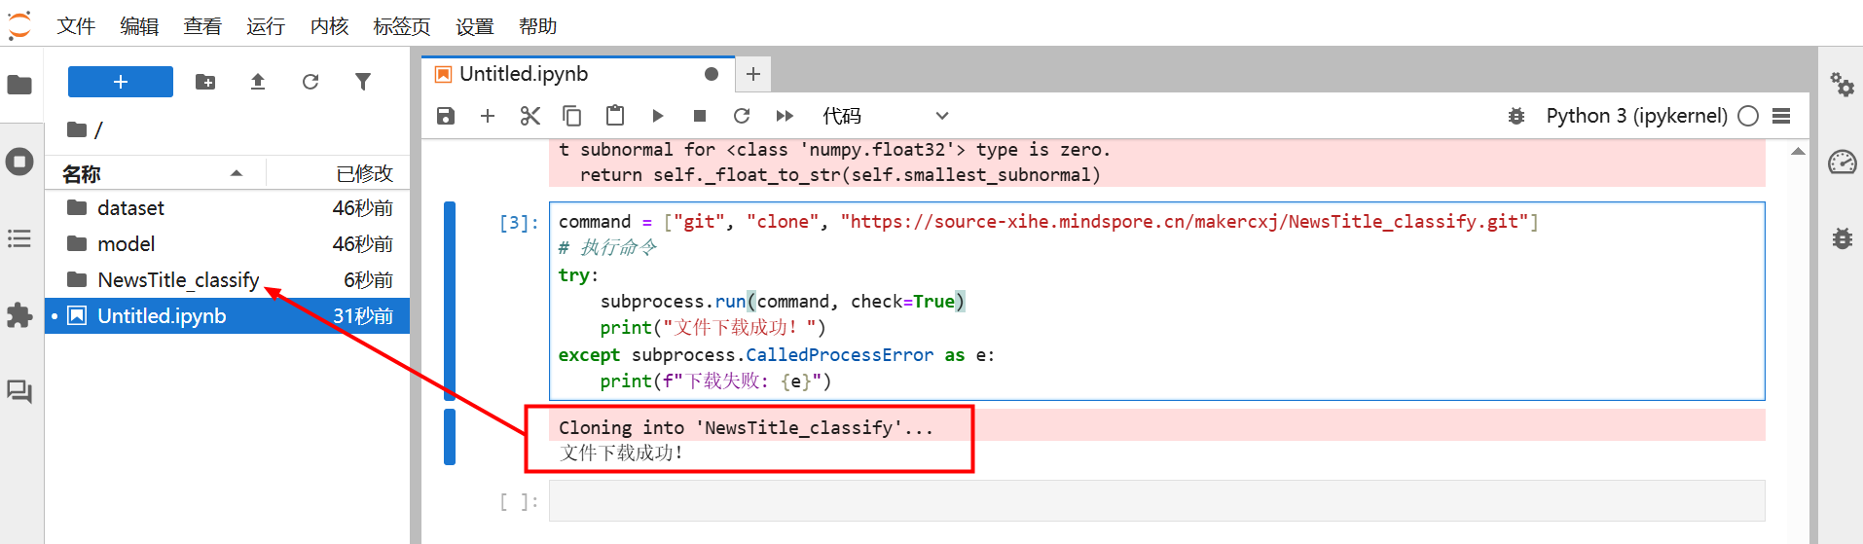Select Untitled.ipynb in file list
The image size is (1863, 544).
click(228, 316)
